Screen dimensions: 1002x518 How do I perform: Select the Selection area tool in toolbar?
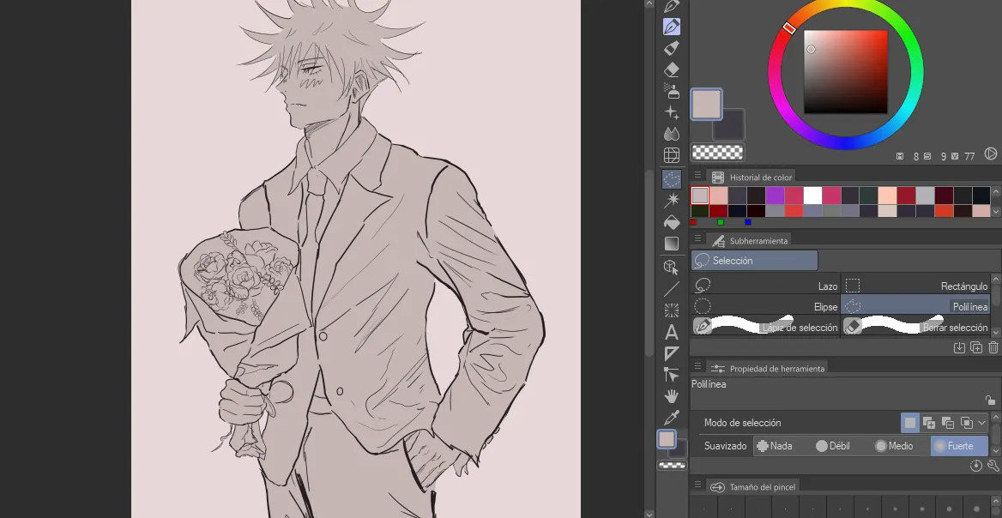672,179
